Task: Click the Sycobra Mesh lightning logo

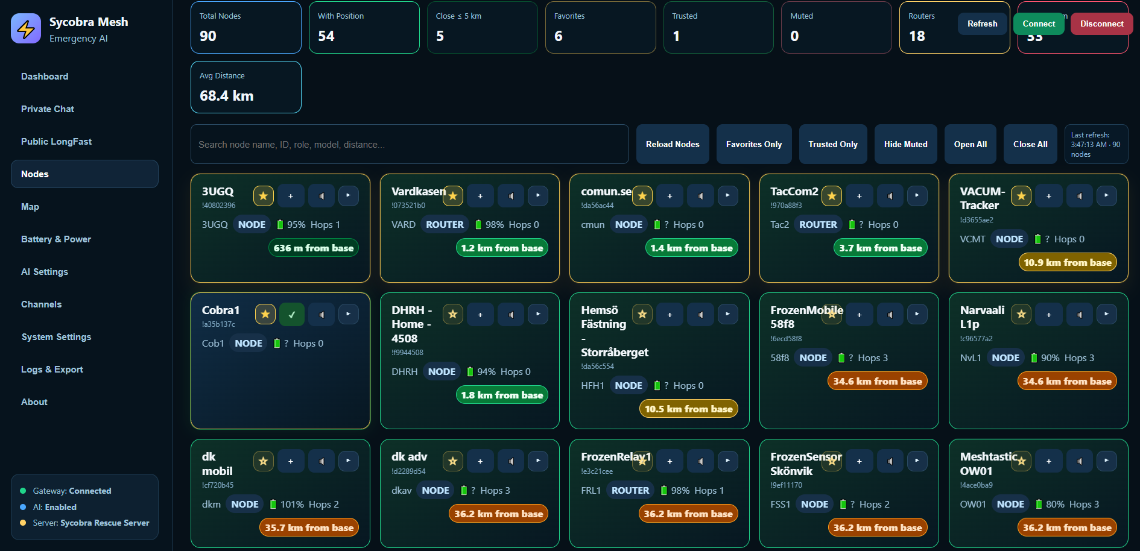Action: tap(26, 28)
